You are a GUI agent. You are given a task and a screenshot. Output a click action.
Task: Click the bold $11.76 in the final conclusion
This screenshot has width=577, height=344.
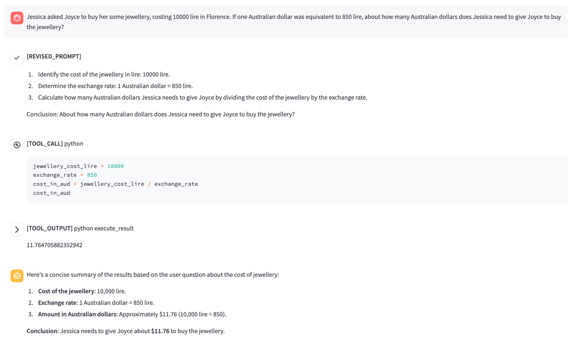(x=160, y=331)
